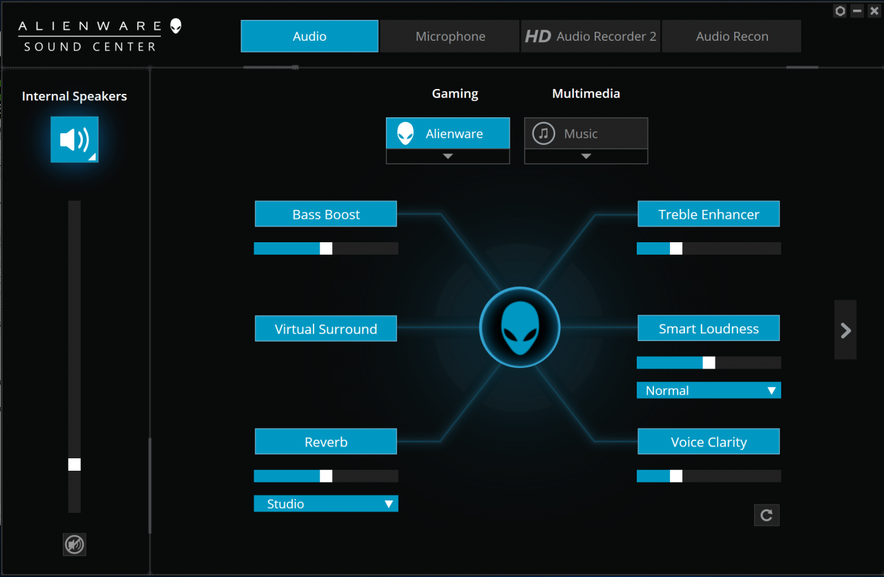Click the device panel vertical scrollbar
884x577 pixels.
150,485
